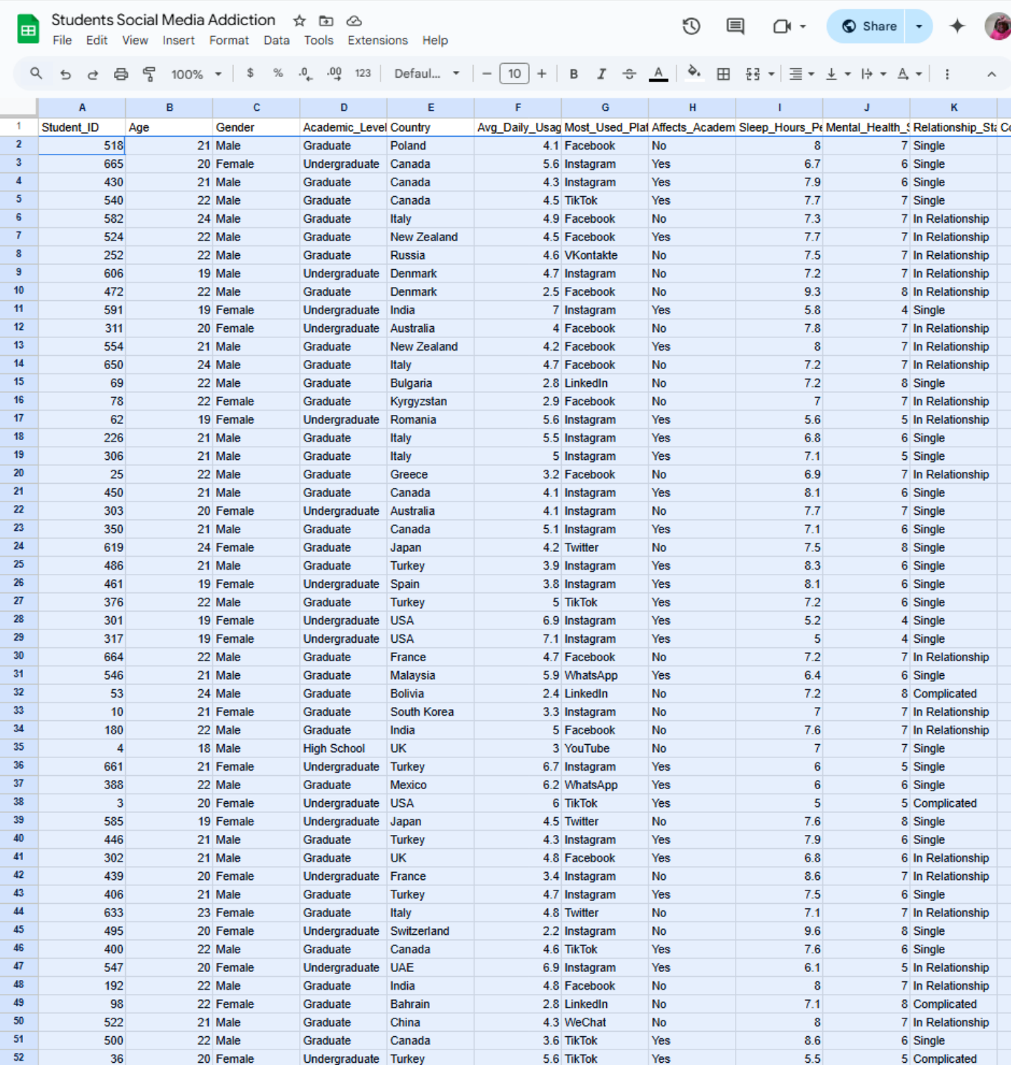Open version history clock icon
The height and width of the screenshot is (1065, 1011).
click(691, 27)
